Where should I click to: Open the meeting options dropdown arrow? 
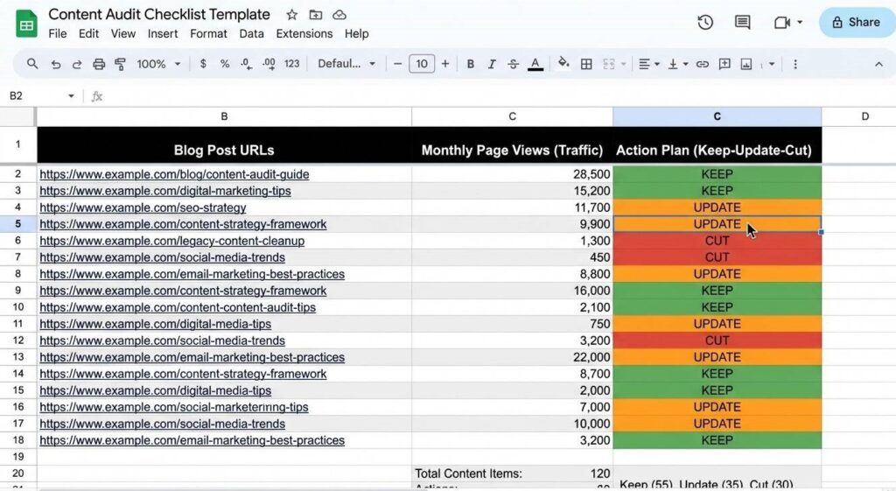(800, 22)
